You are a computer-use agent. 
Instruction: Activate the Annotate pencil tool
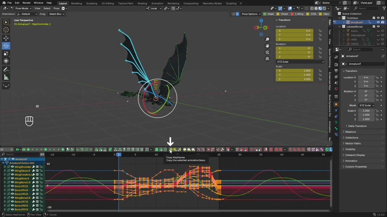coord(6,70)
